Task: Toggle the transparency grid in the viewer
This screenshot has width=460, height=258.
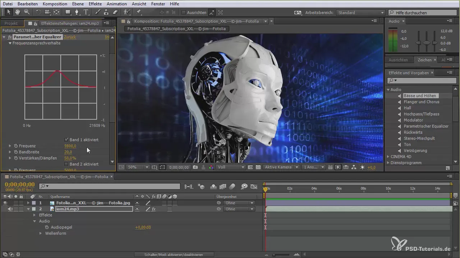Action: [258, 167]
